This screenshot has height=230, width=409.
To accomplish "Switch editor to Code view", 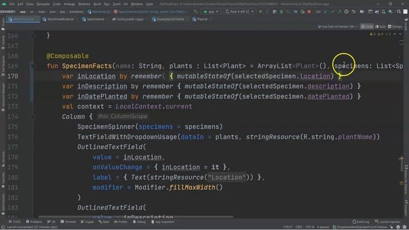I will click(367, 27).
